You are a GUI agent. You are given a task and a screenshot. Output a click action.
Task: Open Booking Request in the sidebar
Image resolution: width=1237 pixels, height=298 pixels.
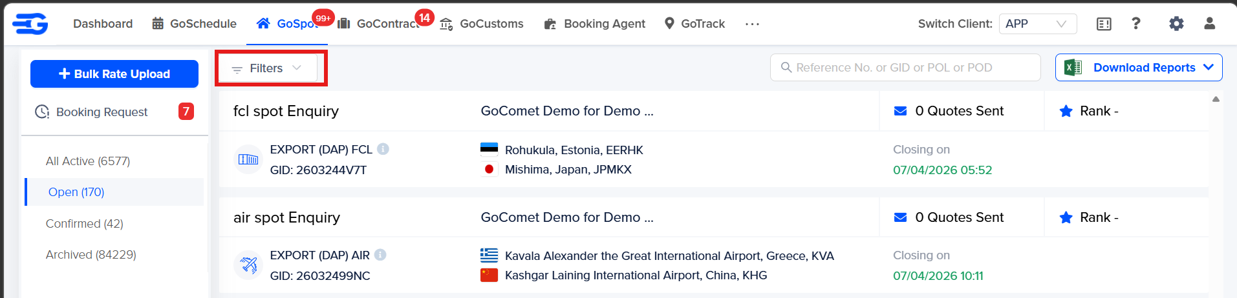tap(114, 112)
